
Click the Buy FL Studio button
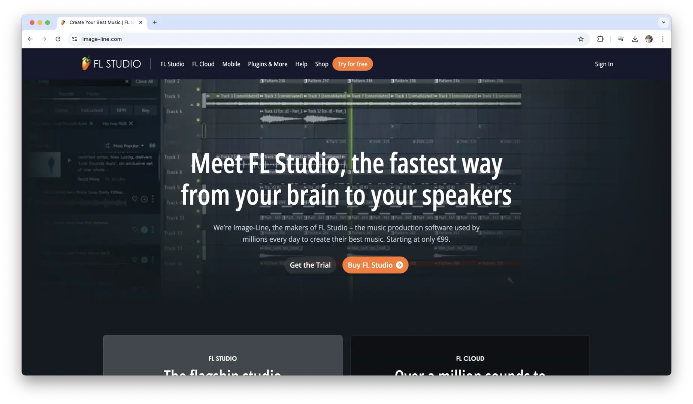(x=375, y=265)
